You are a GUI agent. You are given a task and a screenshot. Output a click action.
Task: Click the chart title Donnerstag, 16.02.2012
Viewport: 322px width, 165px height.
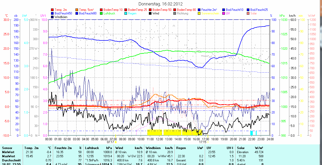pyautogui.click(x=160, y=4)
